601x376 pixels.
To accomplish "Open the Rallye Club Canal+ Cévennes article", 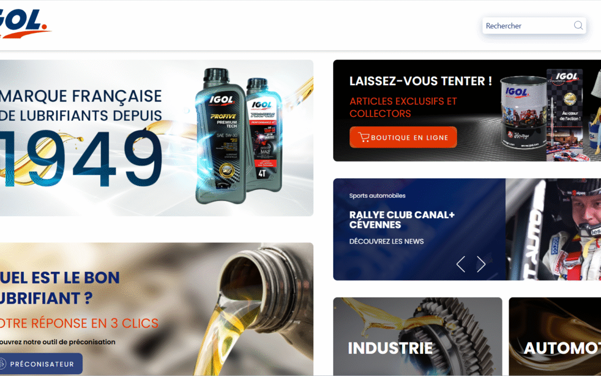I will [x=402, y=220].
